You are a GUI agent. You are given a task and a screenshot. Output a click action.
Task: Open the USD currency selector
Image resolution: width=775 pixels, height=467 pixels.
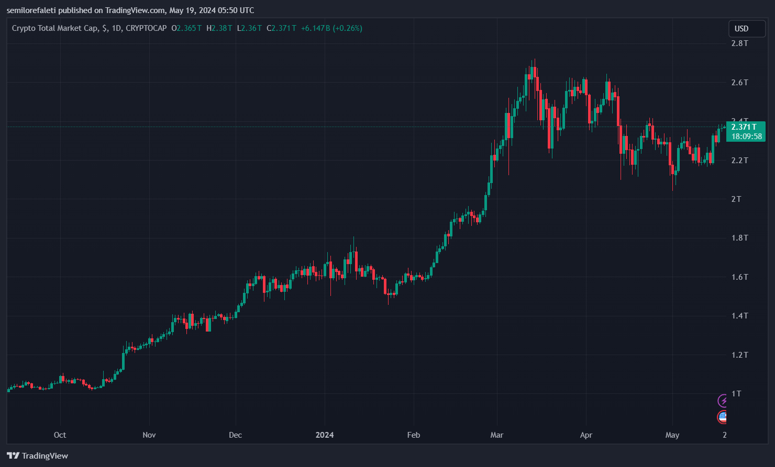[x=747, y=29]
